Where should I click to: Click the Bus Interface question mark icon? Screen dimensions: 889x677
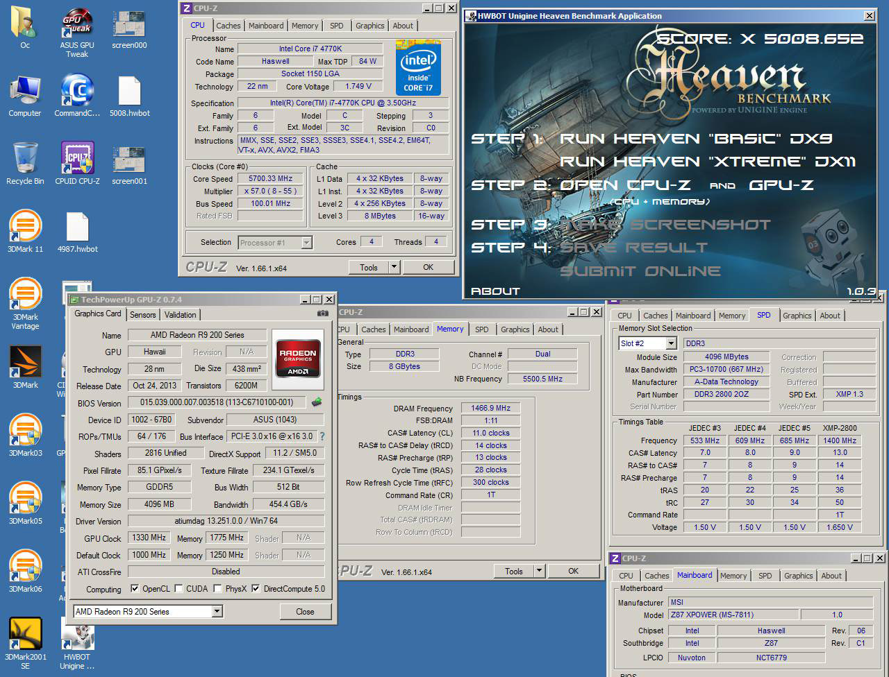[322, 436]
